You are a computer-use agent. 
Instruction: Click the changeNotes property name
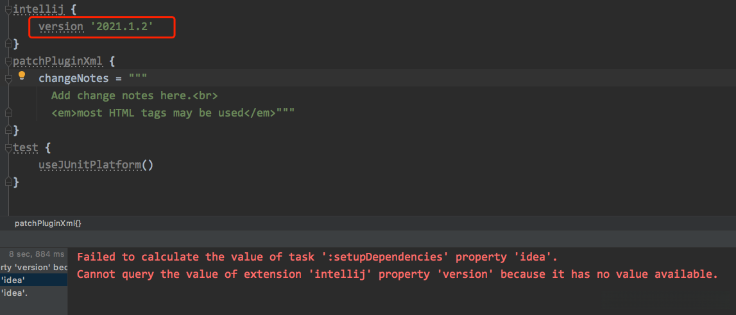[74, 78]
